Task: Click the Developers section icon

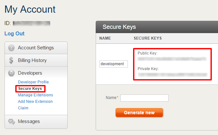Action: pos(11,73)
